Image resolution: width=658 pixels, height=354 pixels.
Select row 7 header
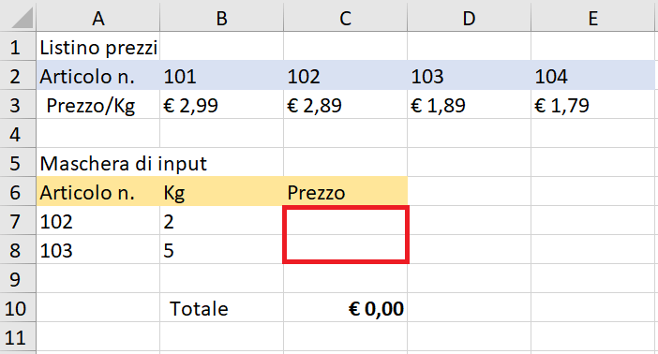tap(18, 220)
